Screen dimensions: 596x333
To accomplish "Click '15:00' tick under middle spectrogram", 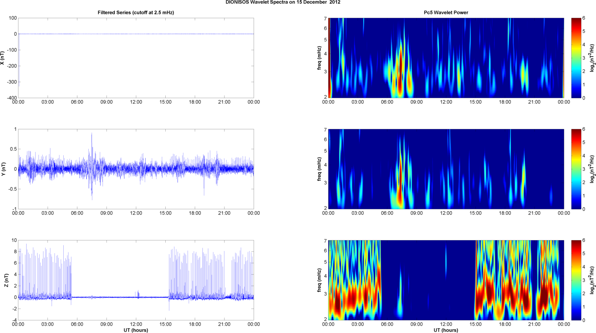I will tap(476, 213).
